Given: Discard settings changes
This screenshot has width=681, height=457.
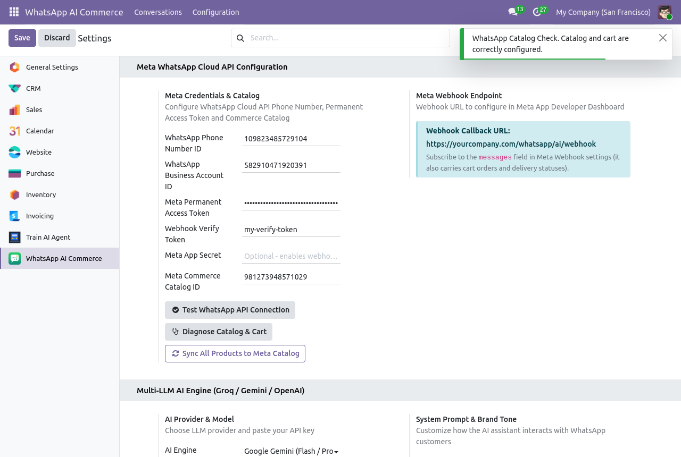Looking at the screenshot, I should (57, 38).
